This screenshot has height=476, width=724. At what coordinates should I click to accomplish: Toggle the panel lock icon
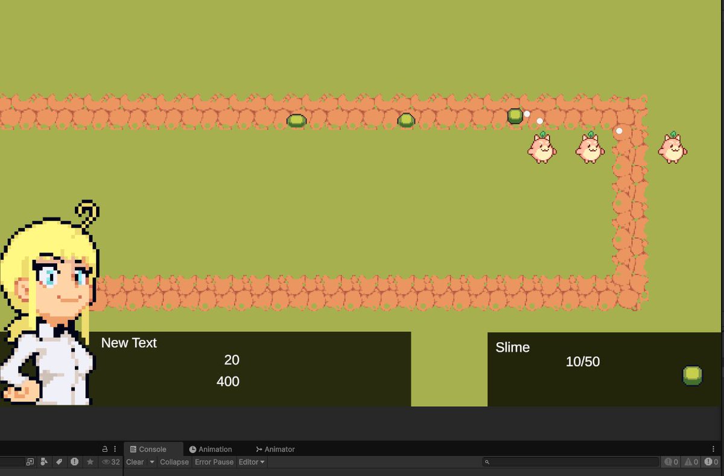click(x=105, y=449)
